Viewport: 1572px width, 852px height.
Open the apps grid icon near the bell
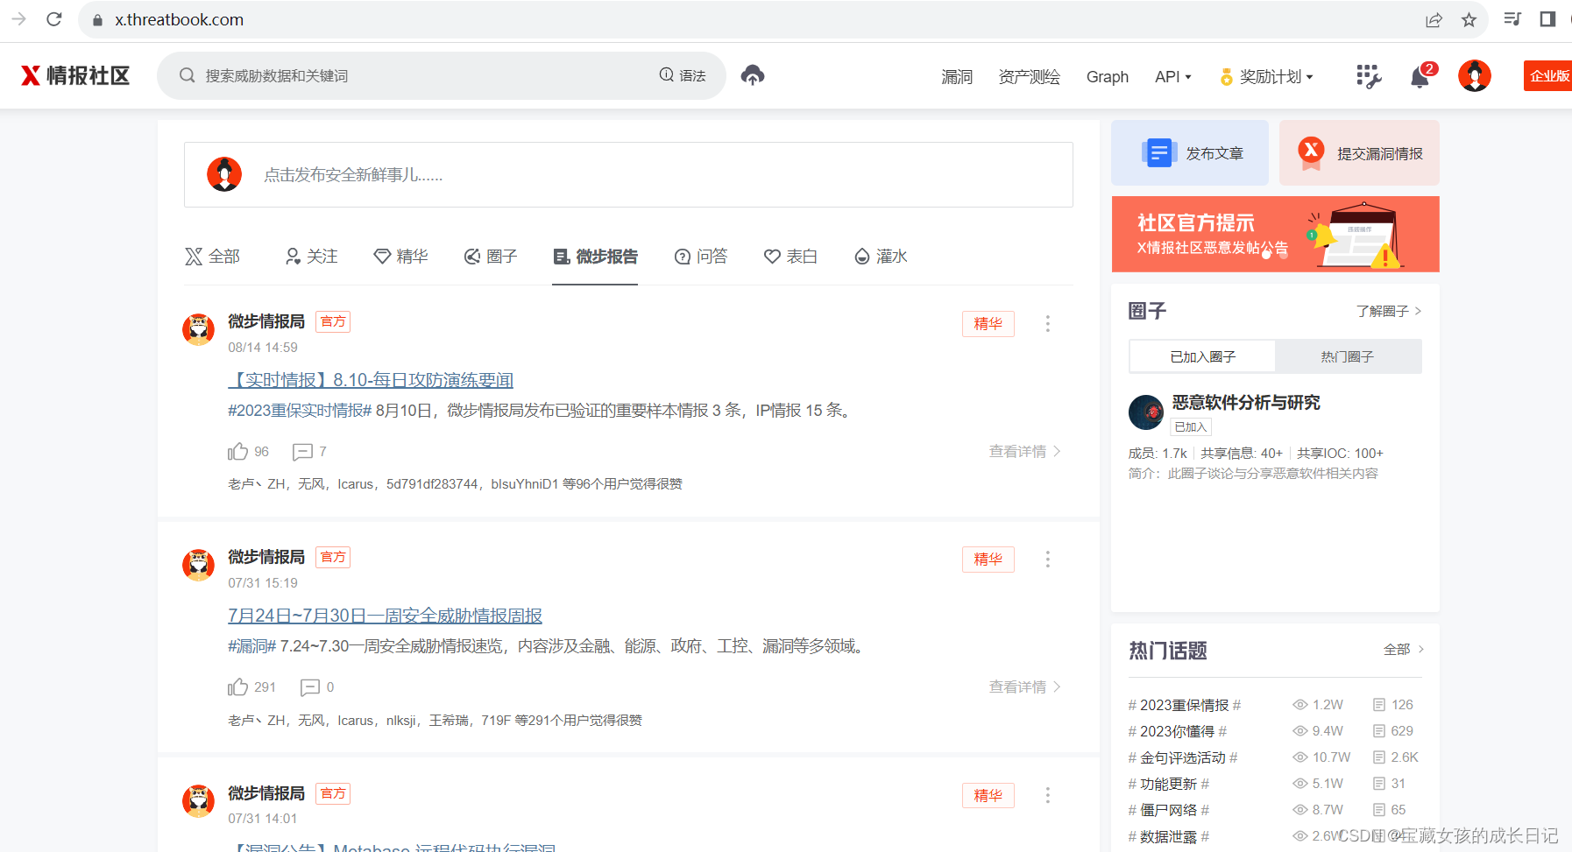click(1368, 77)
